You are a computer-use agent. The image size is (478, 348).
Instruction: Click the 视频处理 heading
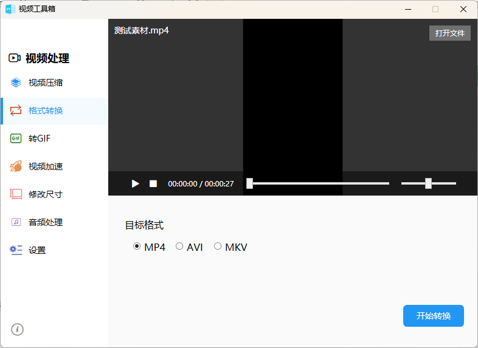pos(47,58)
